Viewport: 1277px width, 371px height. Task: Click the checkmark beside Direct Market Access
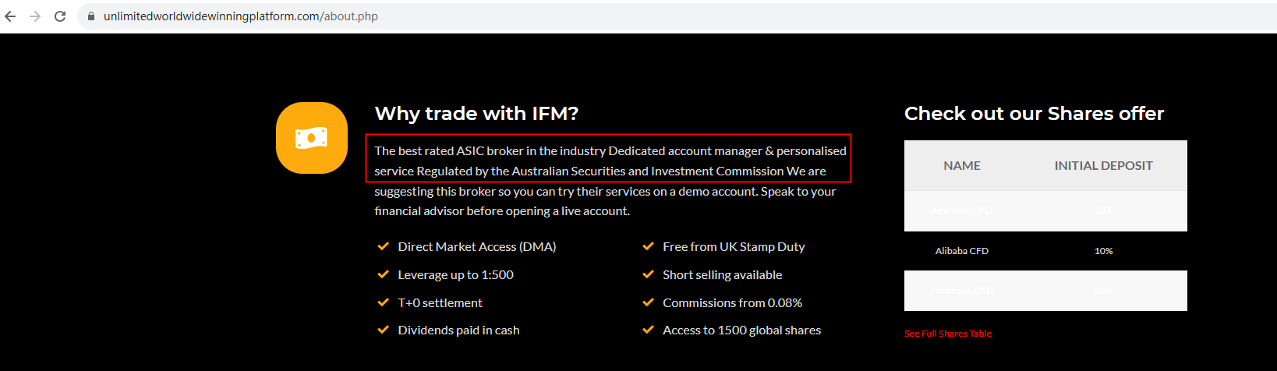point(383,246)
